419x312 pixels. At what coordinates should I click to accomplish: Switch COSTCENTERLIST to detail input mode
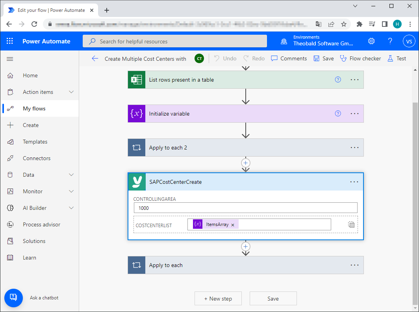[x=351, y=224]
